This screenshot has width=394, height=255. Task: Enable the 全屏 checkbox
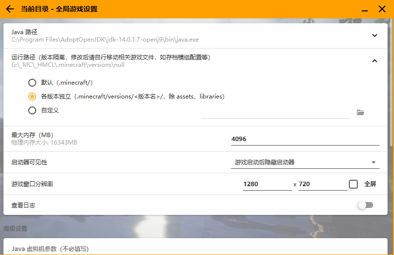(353, 184)
